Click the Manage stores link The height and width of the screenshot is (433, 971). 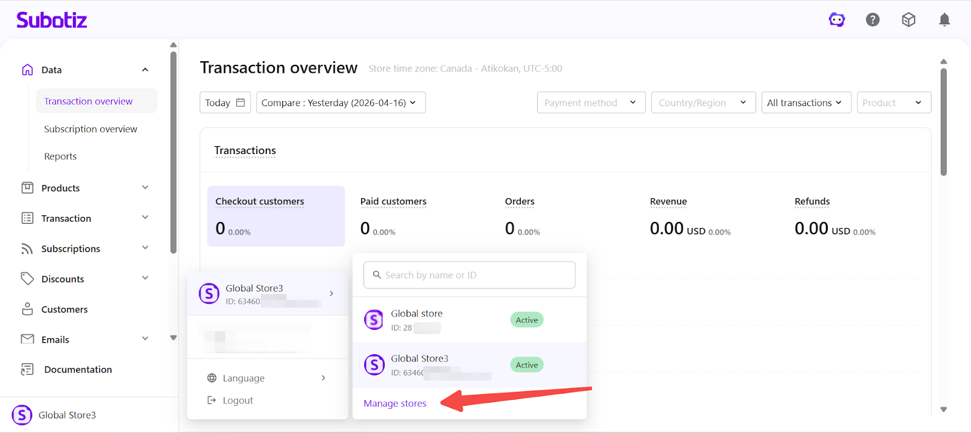tap(395, 403)
